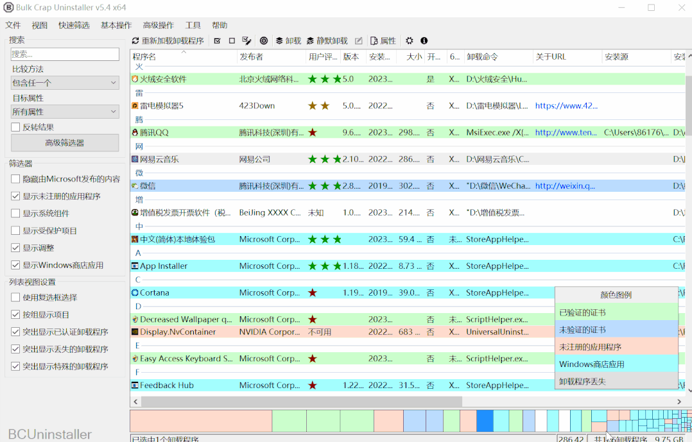692x442 pixels.
Task: Open the settings gear icon
Action: click(408, 40)
